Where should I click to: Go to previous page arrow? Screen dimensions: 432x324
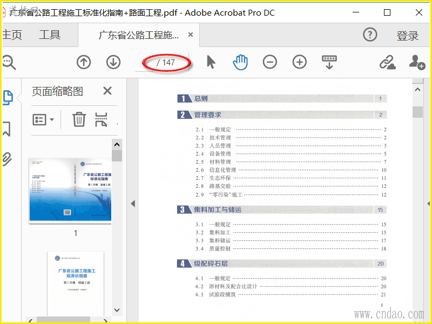point(84,62)
